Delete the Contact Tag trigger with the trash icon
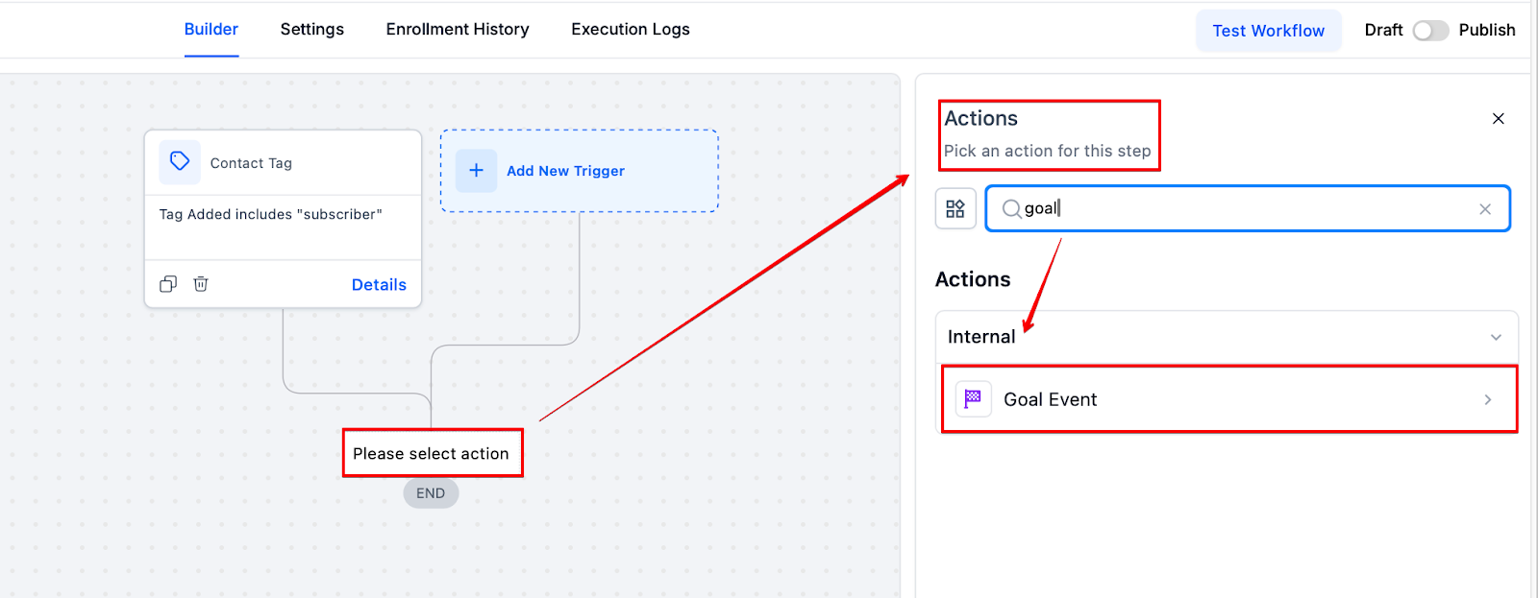The height and width of the screenshot is (598, 1538). (x=201, y=284)
